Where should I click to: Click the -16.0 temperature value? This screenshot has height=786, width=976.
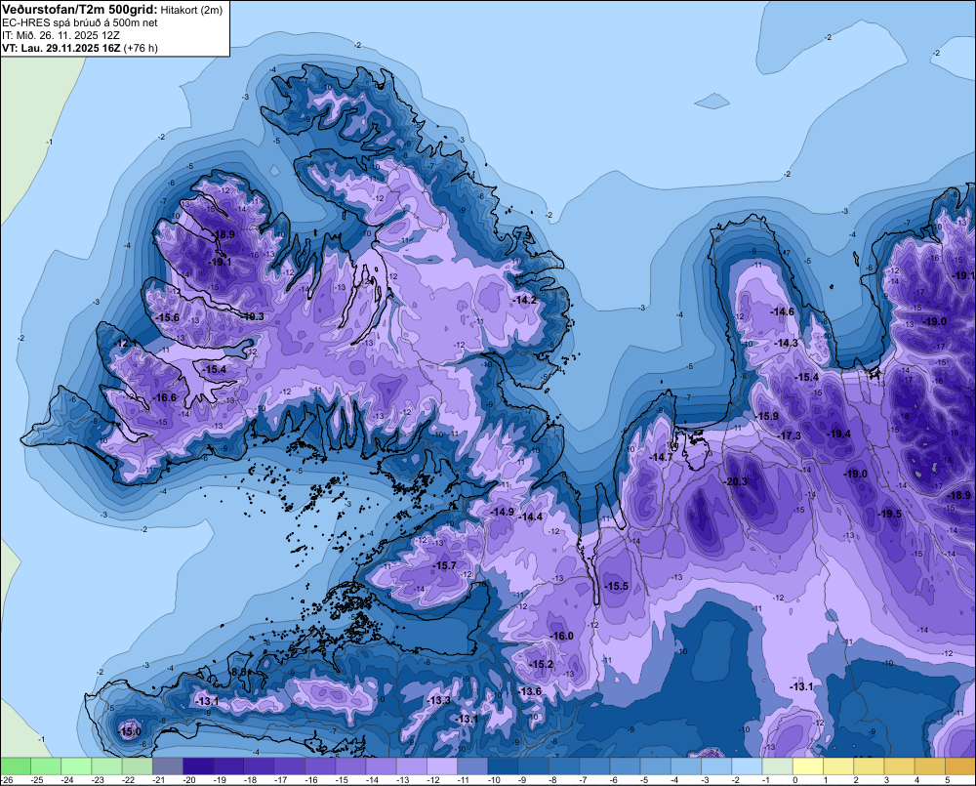(562, 636)
